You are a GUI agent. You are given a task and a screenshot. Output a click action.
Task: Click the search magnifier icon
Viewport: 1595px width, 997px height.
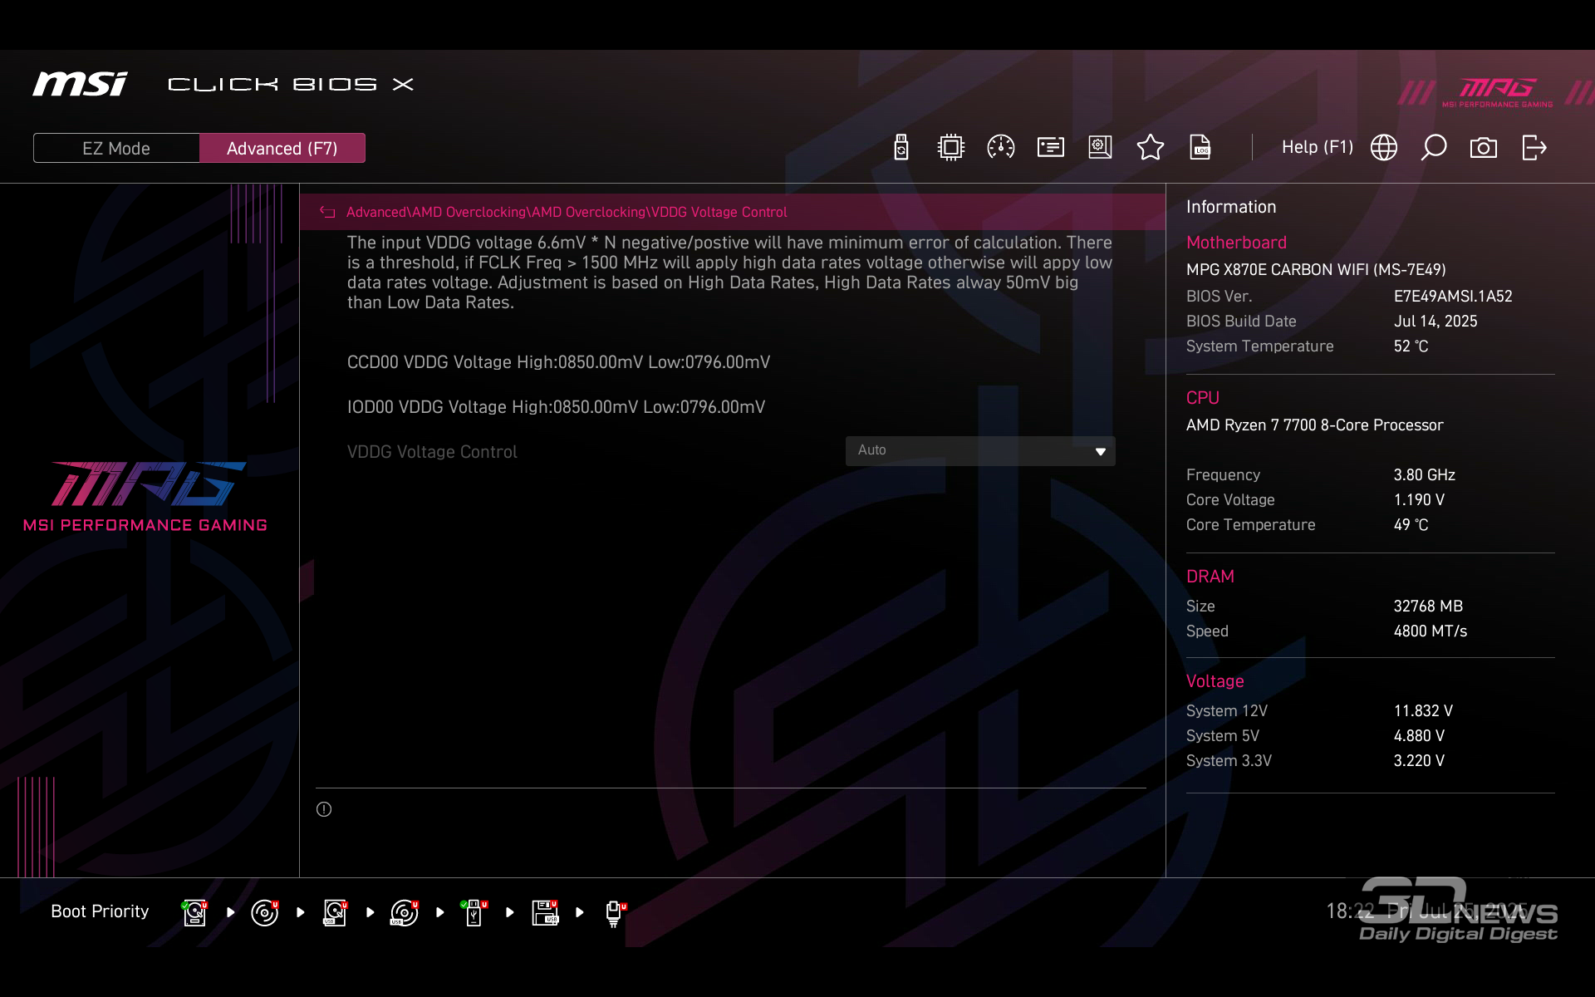[1434, 148]
